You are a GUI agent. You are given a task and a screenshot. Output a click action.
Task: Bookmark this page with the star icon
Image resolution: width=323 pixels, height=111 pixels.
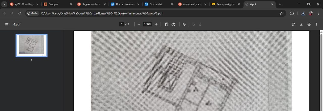pos(281,13)
